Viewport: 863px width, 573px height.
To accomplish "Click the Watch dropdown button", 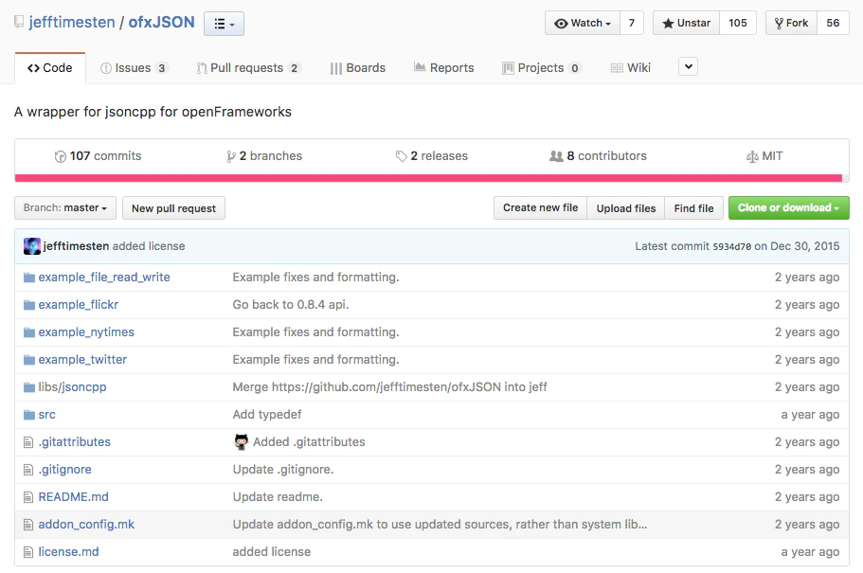I will click(x=583, y=23).
